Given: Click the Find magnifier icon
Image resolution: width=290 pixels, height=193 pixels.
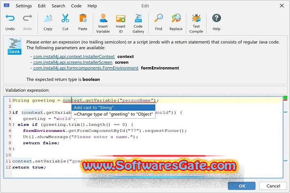Looking at the screenshot, I should tap(159, 18).
